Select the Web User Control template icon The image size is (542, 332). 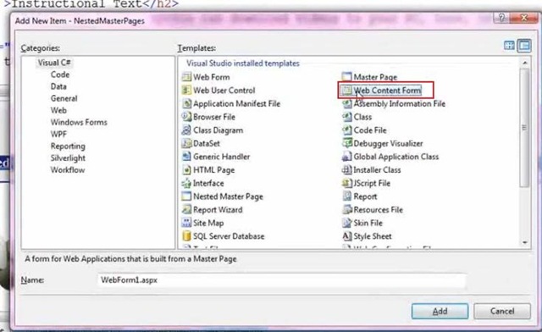[186, 91]
